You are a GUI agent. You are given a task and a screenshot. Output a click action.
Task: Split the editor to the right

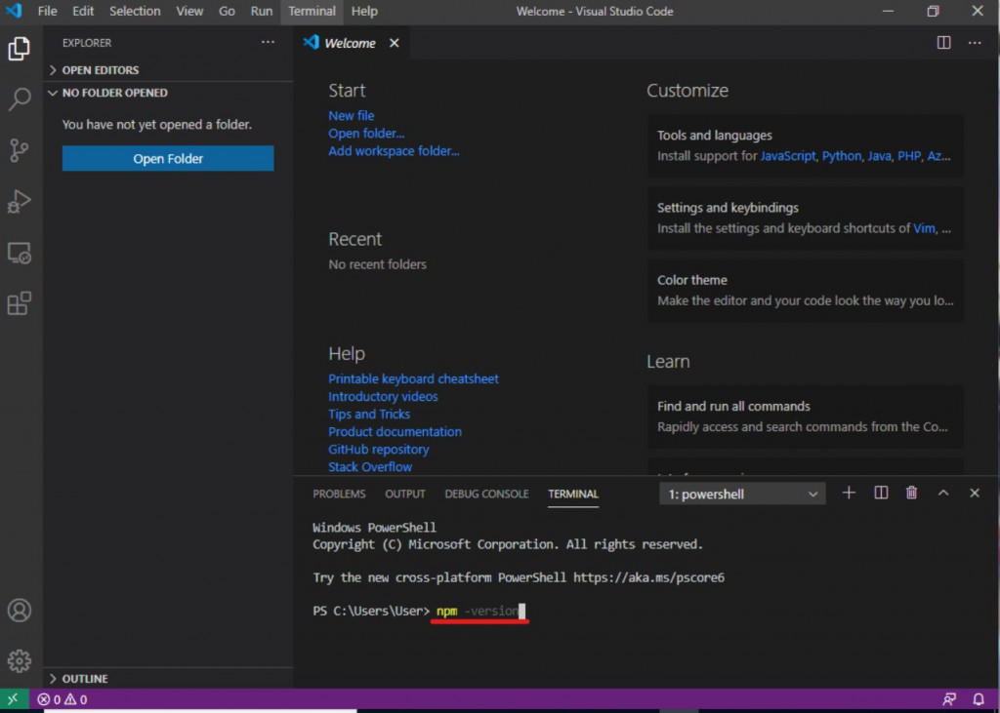point(944,43)
